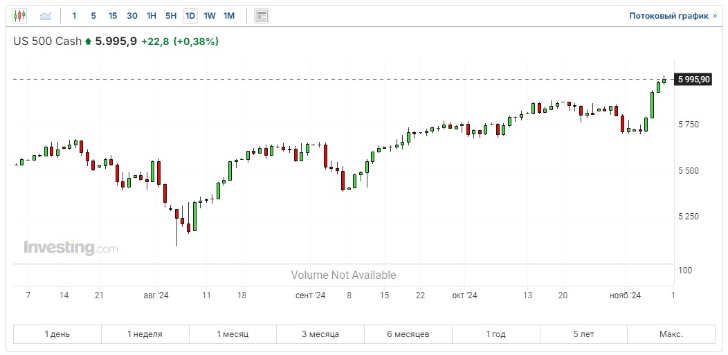This screenshot has width=728, height=355.
Task: Set interval to 30 minutes
Action: [x=132, y=16]
